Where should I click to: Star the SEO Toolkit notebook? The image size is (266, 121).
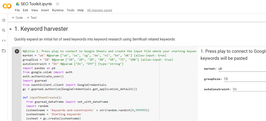(57, 4)
